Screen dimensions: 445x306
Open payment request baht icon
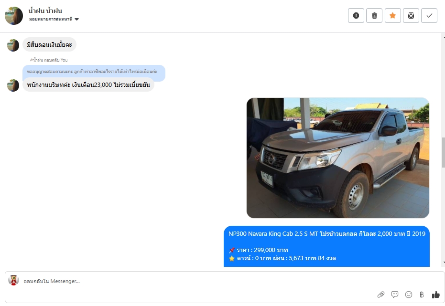tap(422, 295)
